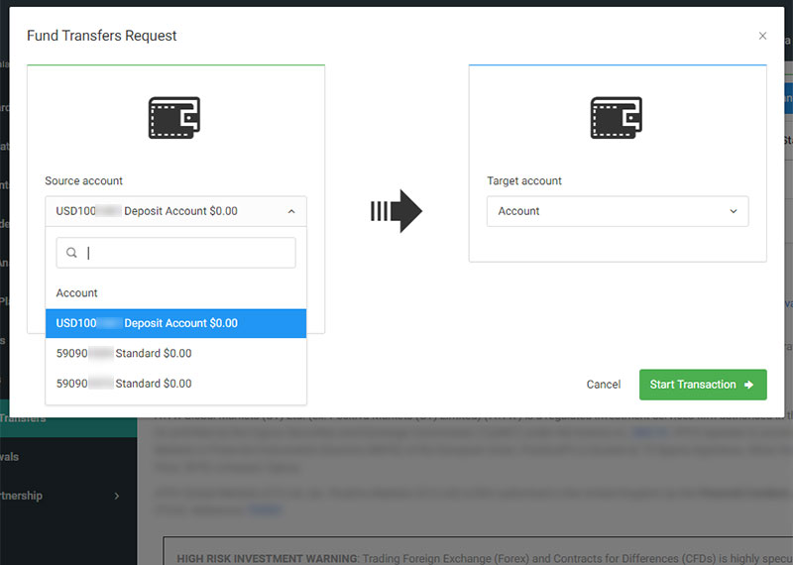This screenshot has width=793, height=565.
Task: Collapse the Source account dropdown chevron
Action: point(291,211)
